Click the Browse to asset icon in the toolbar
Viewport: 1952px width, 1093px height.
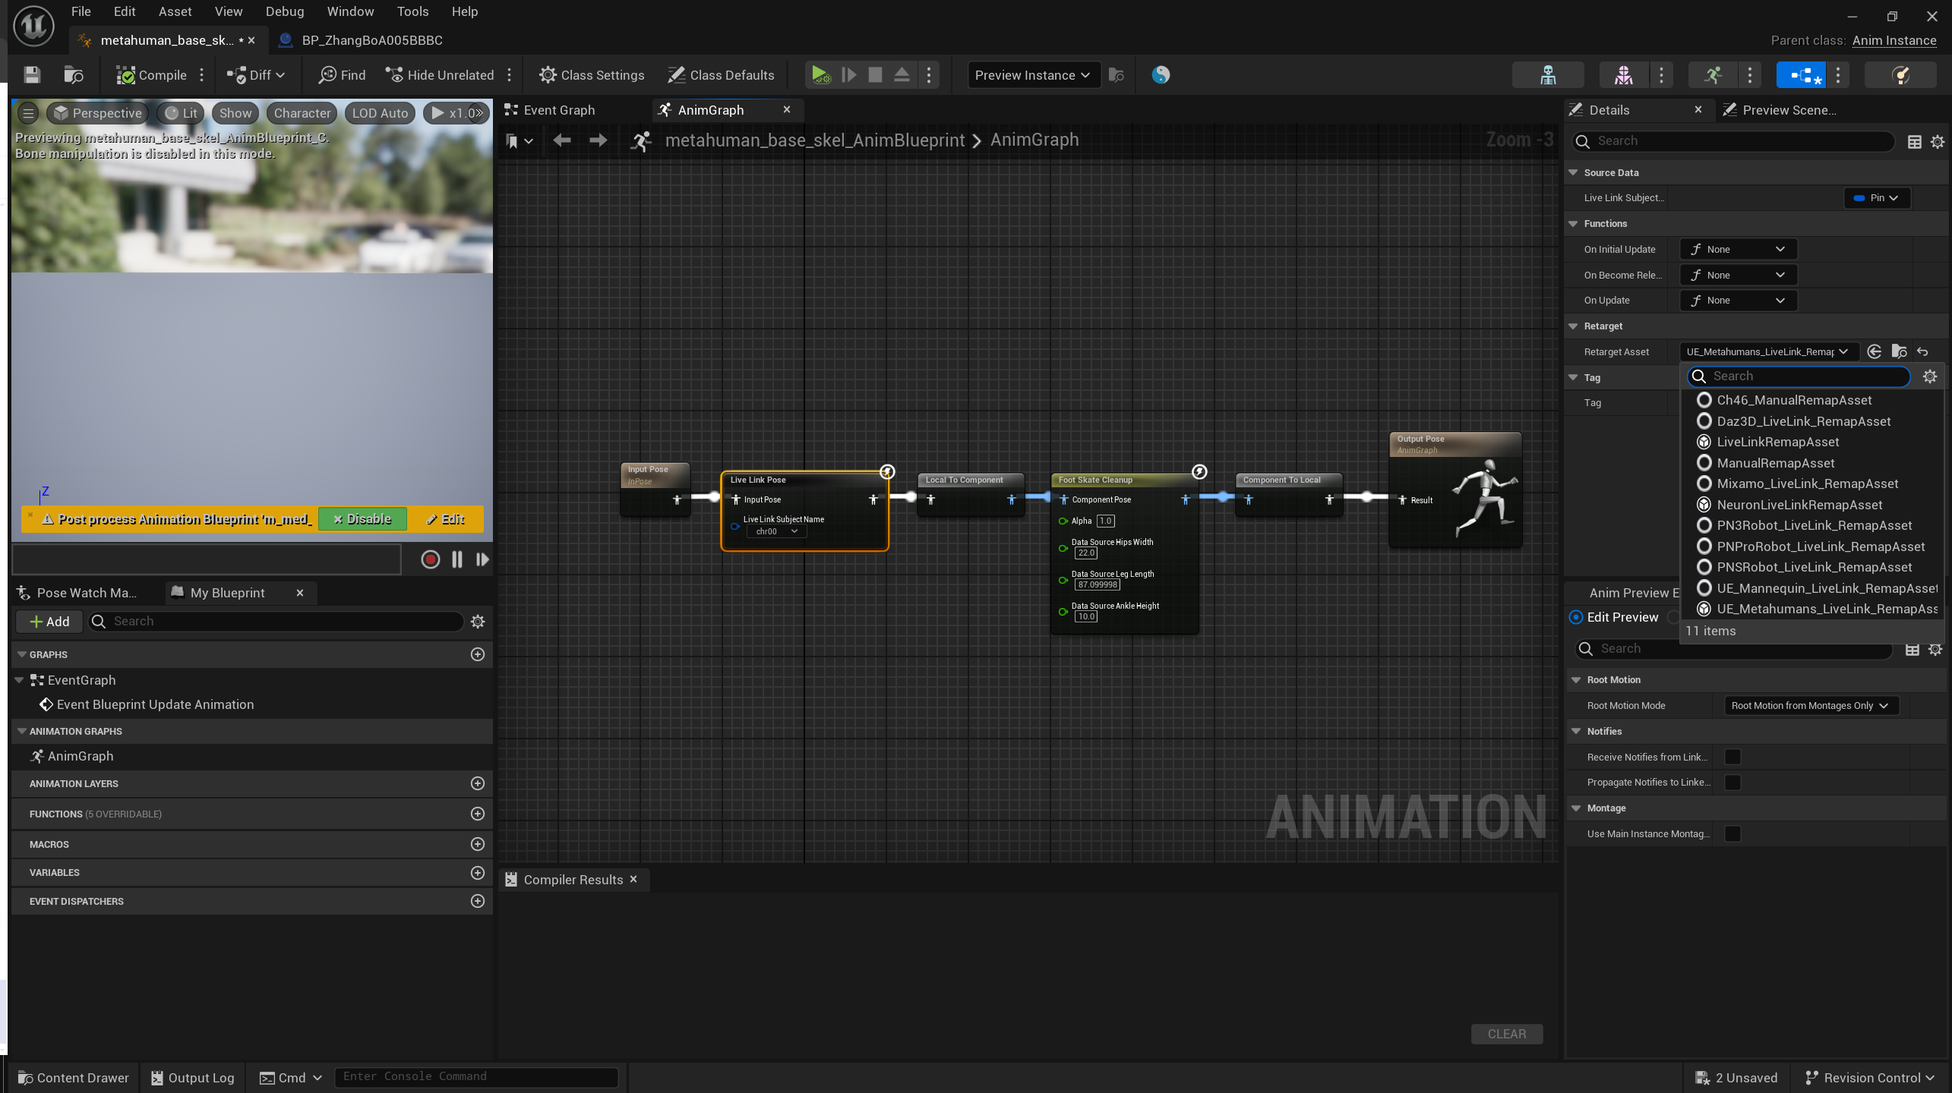click(74, 74)
